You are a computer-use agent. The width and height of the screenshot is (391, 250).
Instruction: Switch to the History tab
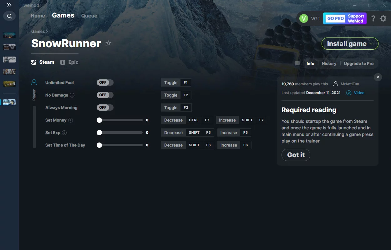click(x=329, y=63)
